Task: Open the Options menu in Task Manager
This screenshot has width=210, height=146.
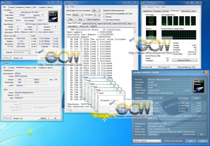Action: pyautogui.click(x=150, y=7)
